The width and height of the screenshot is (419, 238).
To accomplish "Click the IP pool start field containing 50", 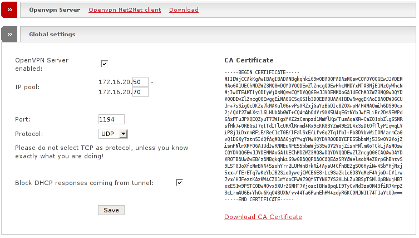I will [140, 82].
